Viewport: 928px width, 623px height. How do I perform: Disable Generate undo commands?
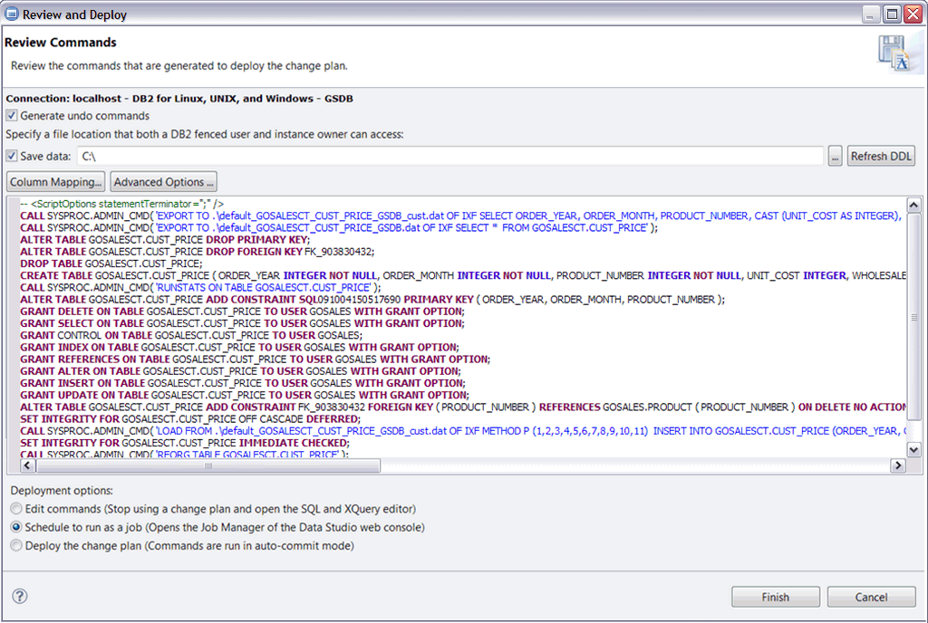click(11, 113)
